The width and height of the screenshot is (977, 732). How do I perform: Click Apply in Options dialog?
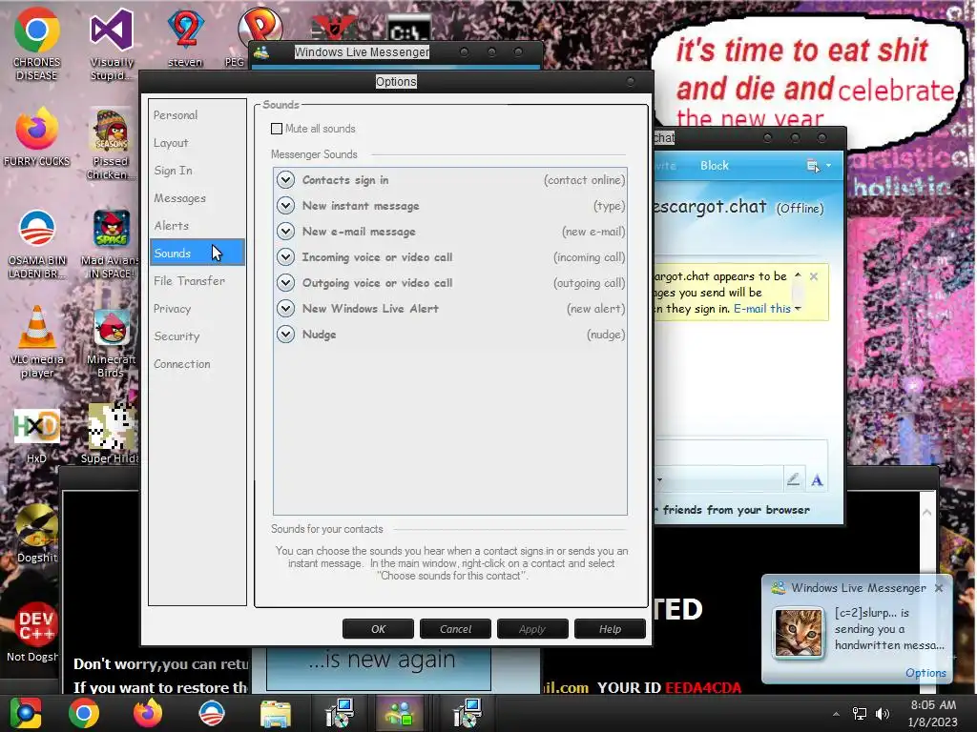(532, 629)
